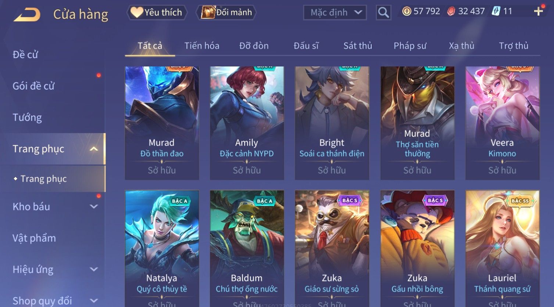Open Tướng in the sidebar
The image size is (554, 307).
click(27, 118)
